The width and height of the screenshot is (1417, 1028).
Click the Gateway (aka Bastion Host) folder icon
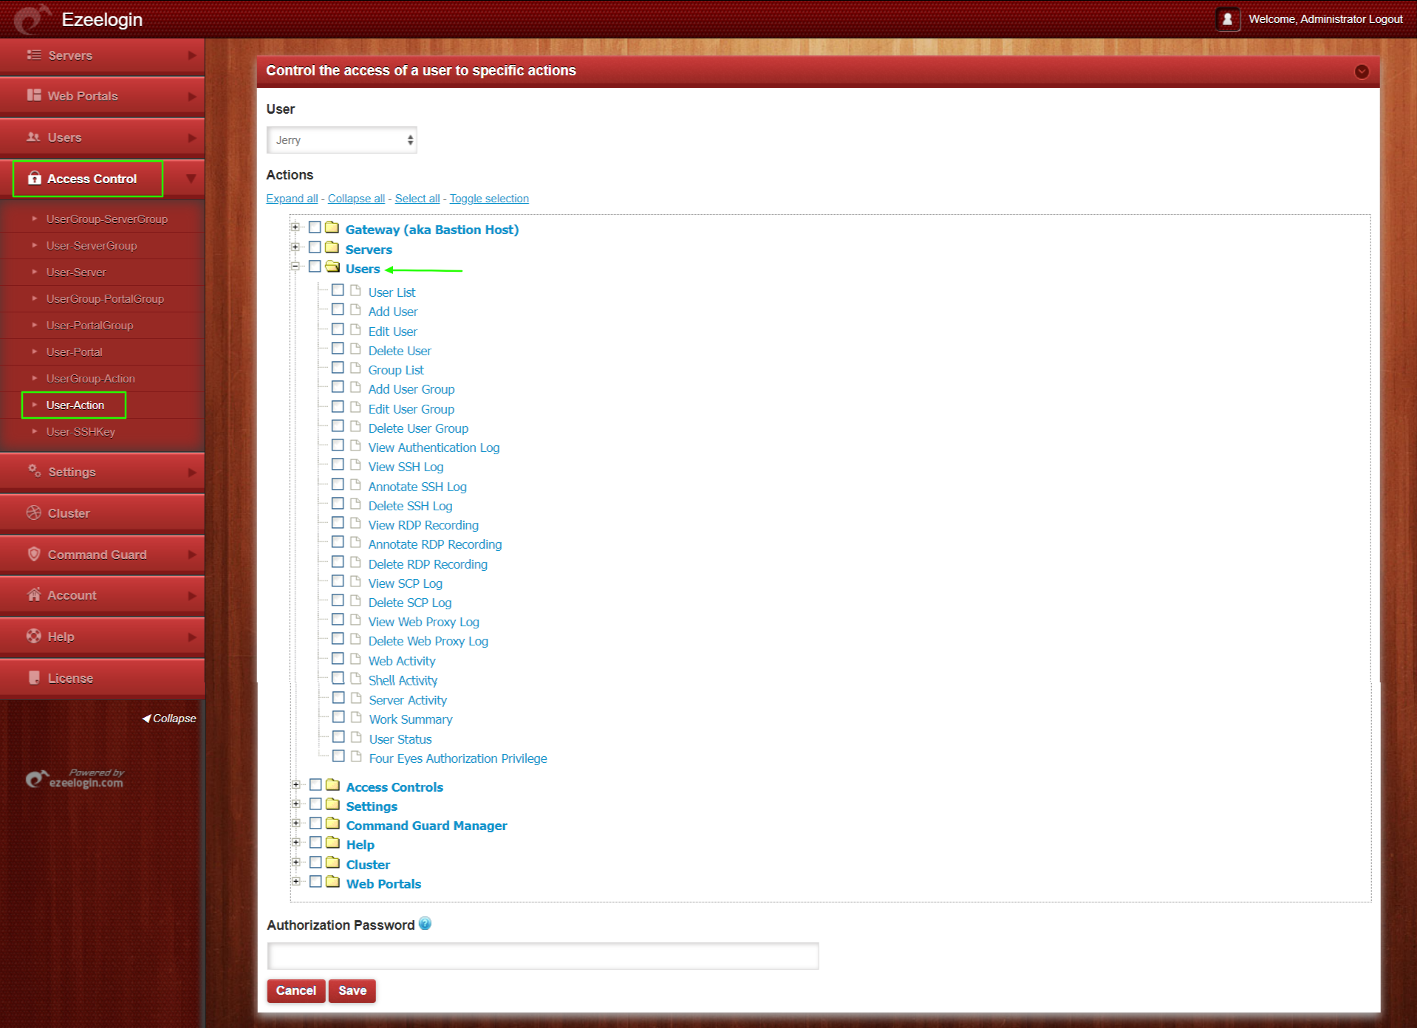(332, 227)
